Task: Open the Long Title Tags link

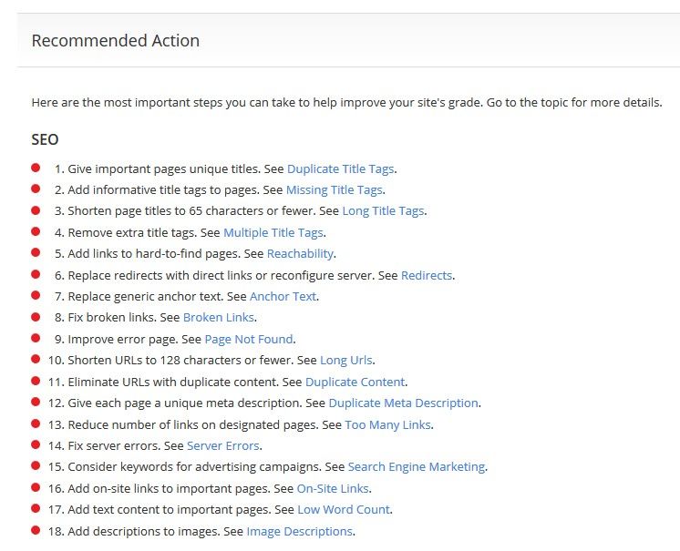Action: point(383,211)
